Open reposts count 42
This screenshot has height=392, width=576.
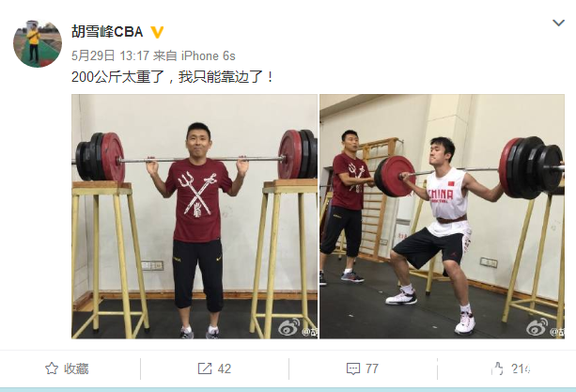[x=224, y=368]
